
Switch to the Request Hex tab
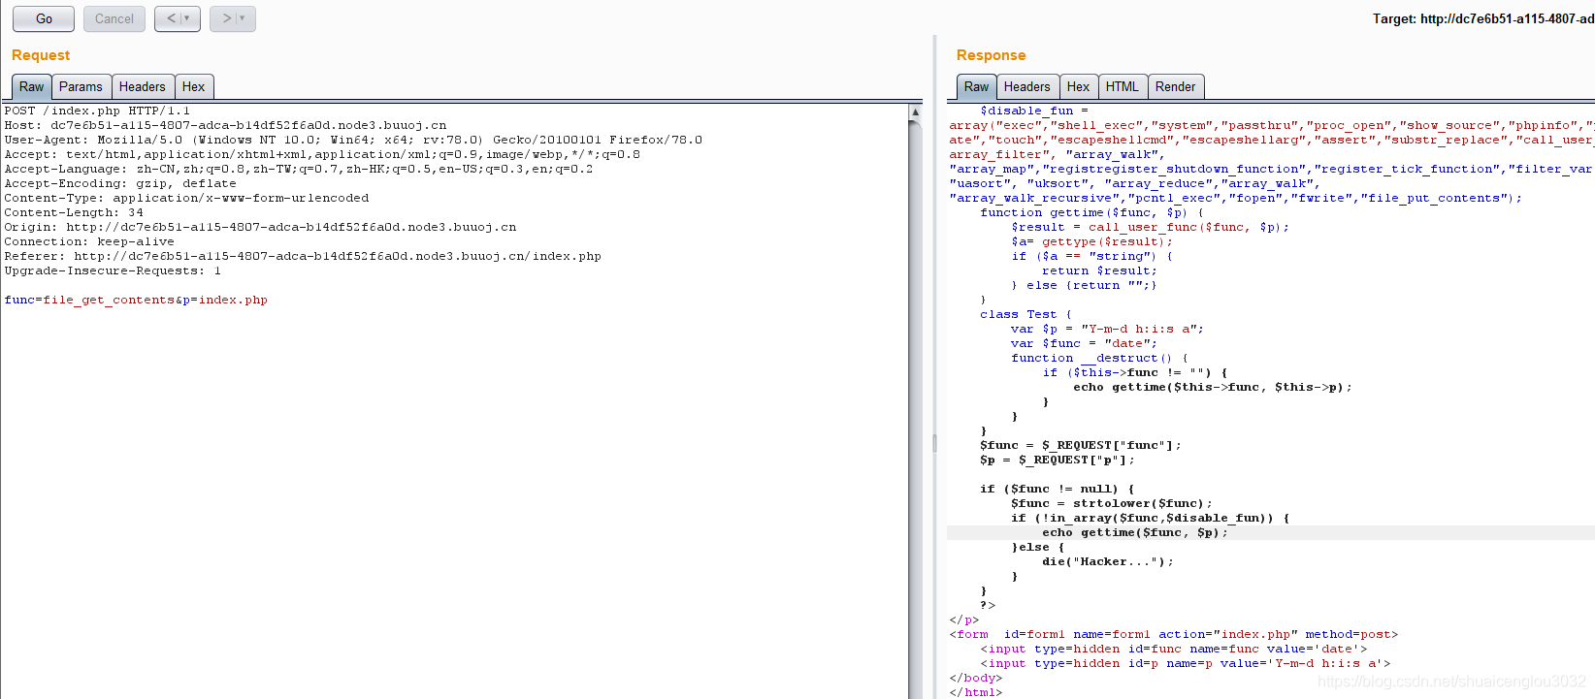(194, 86)
